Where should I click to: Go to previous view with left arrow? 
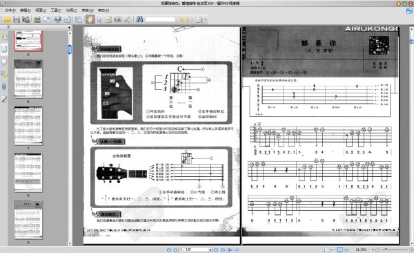[230, 250]
